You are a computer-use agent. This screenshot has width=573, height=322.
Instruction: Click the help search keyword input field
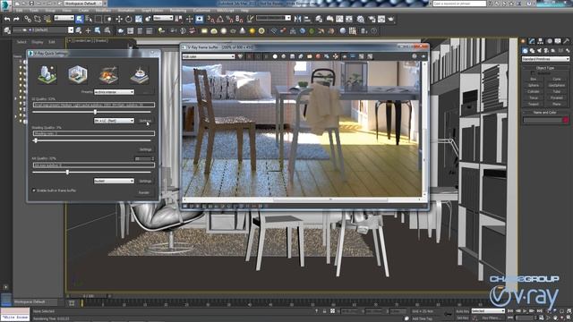(459, 4)
